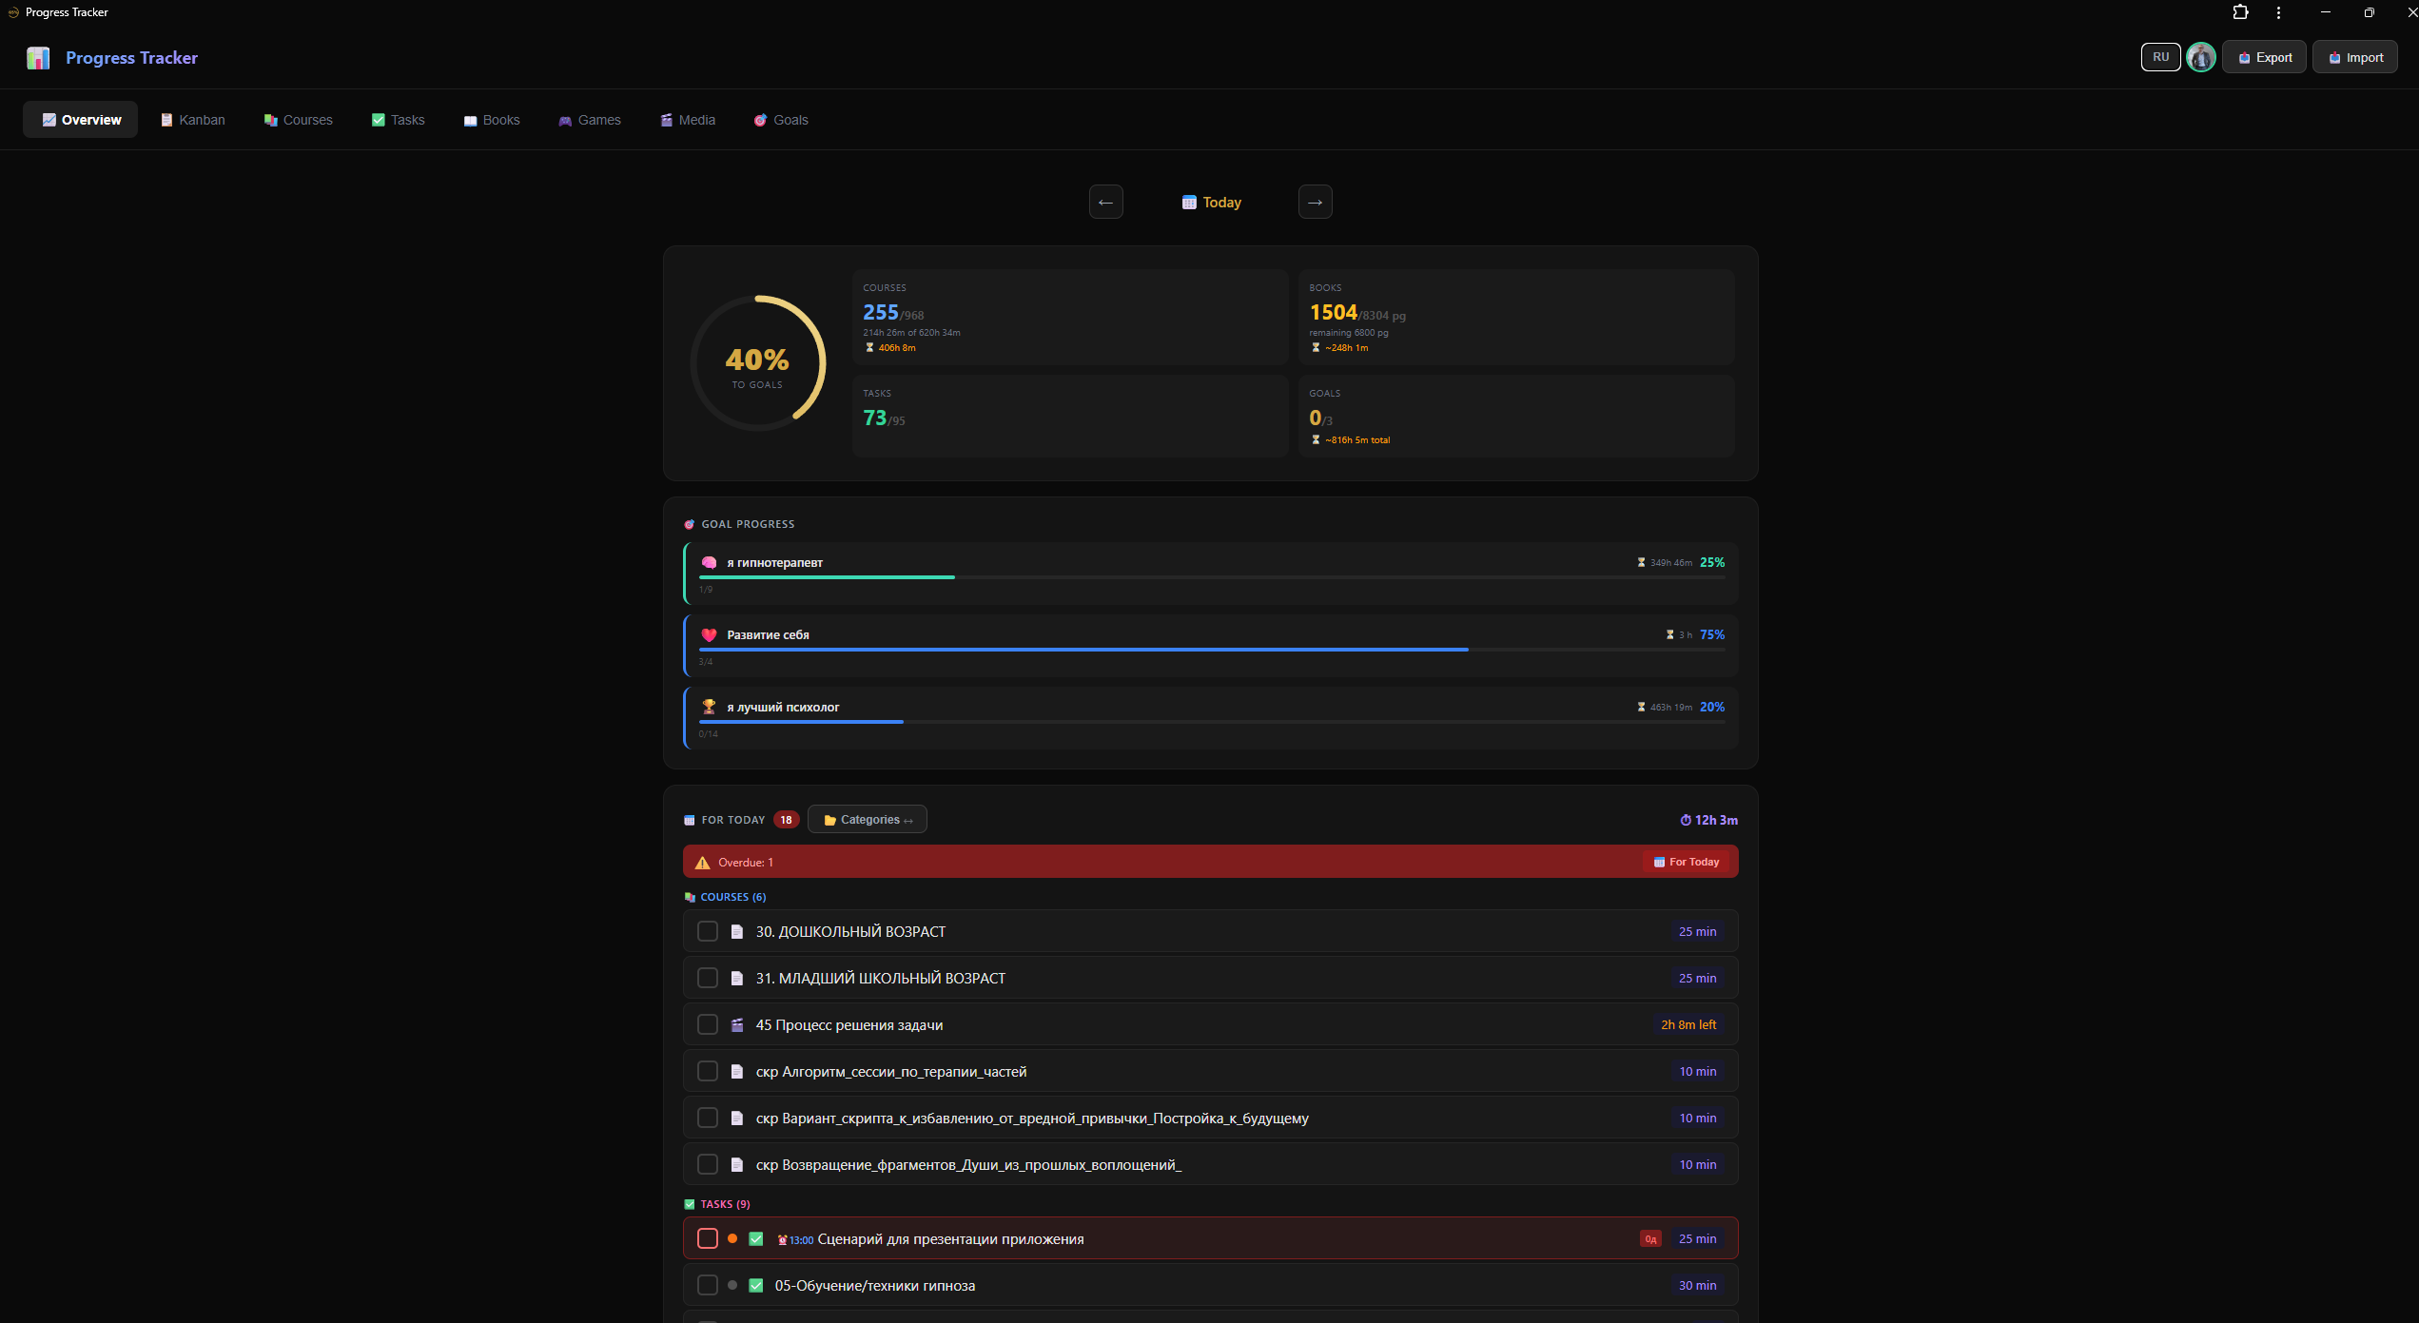Mark 05-Обучение/техники гипноза as complete
Image resolution: width=2419 pixels, height=1323 pixels.
[708, 1285]
